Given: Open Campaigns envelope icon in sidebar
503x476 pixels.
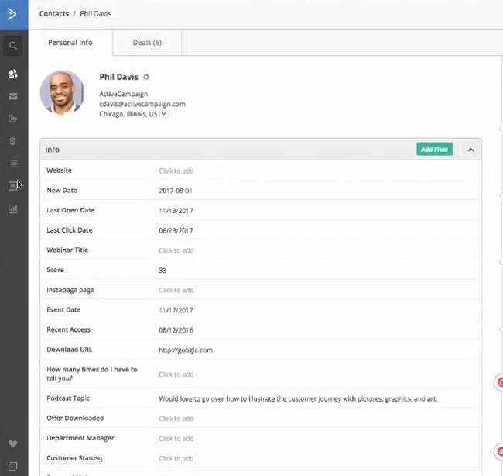Looking at the screenshot, I should pyautogui.click(x=12, y=96).
